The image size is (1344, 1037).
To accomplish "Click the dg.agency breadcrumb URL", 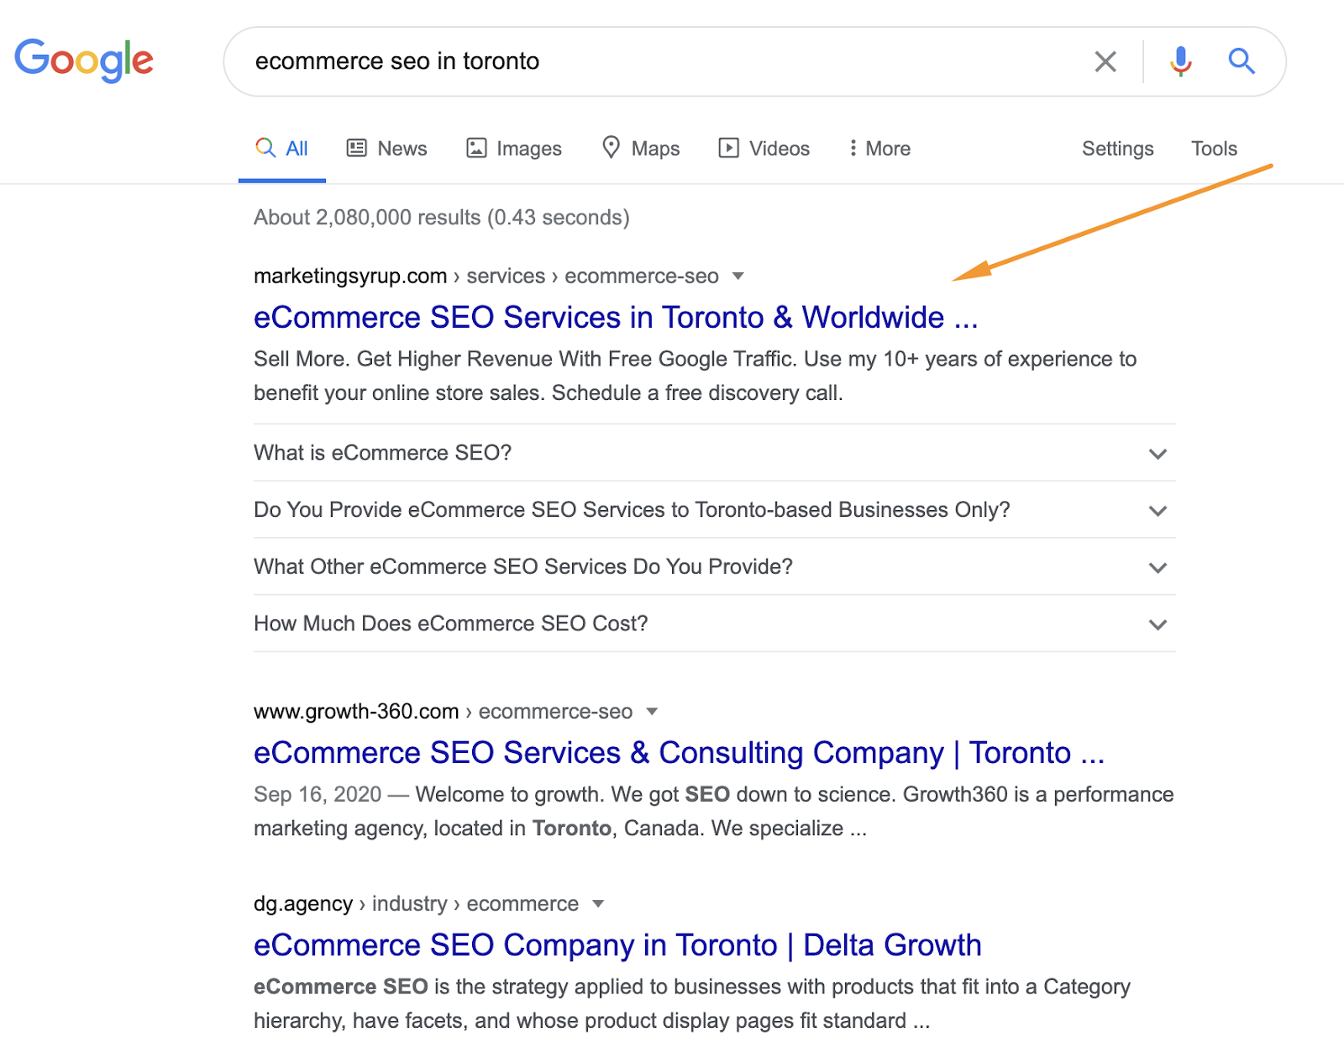I will coord(416,904).
